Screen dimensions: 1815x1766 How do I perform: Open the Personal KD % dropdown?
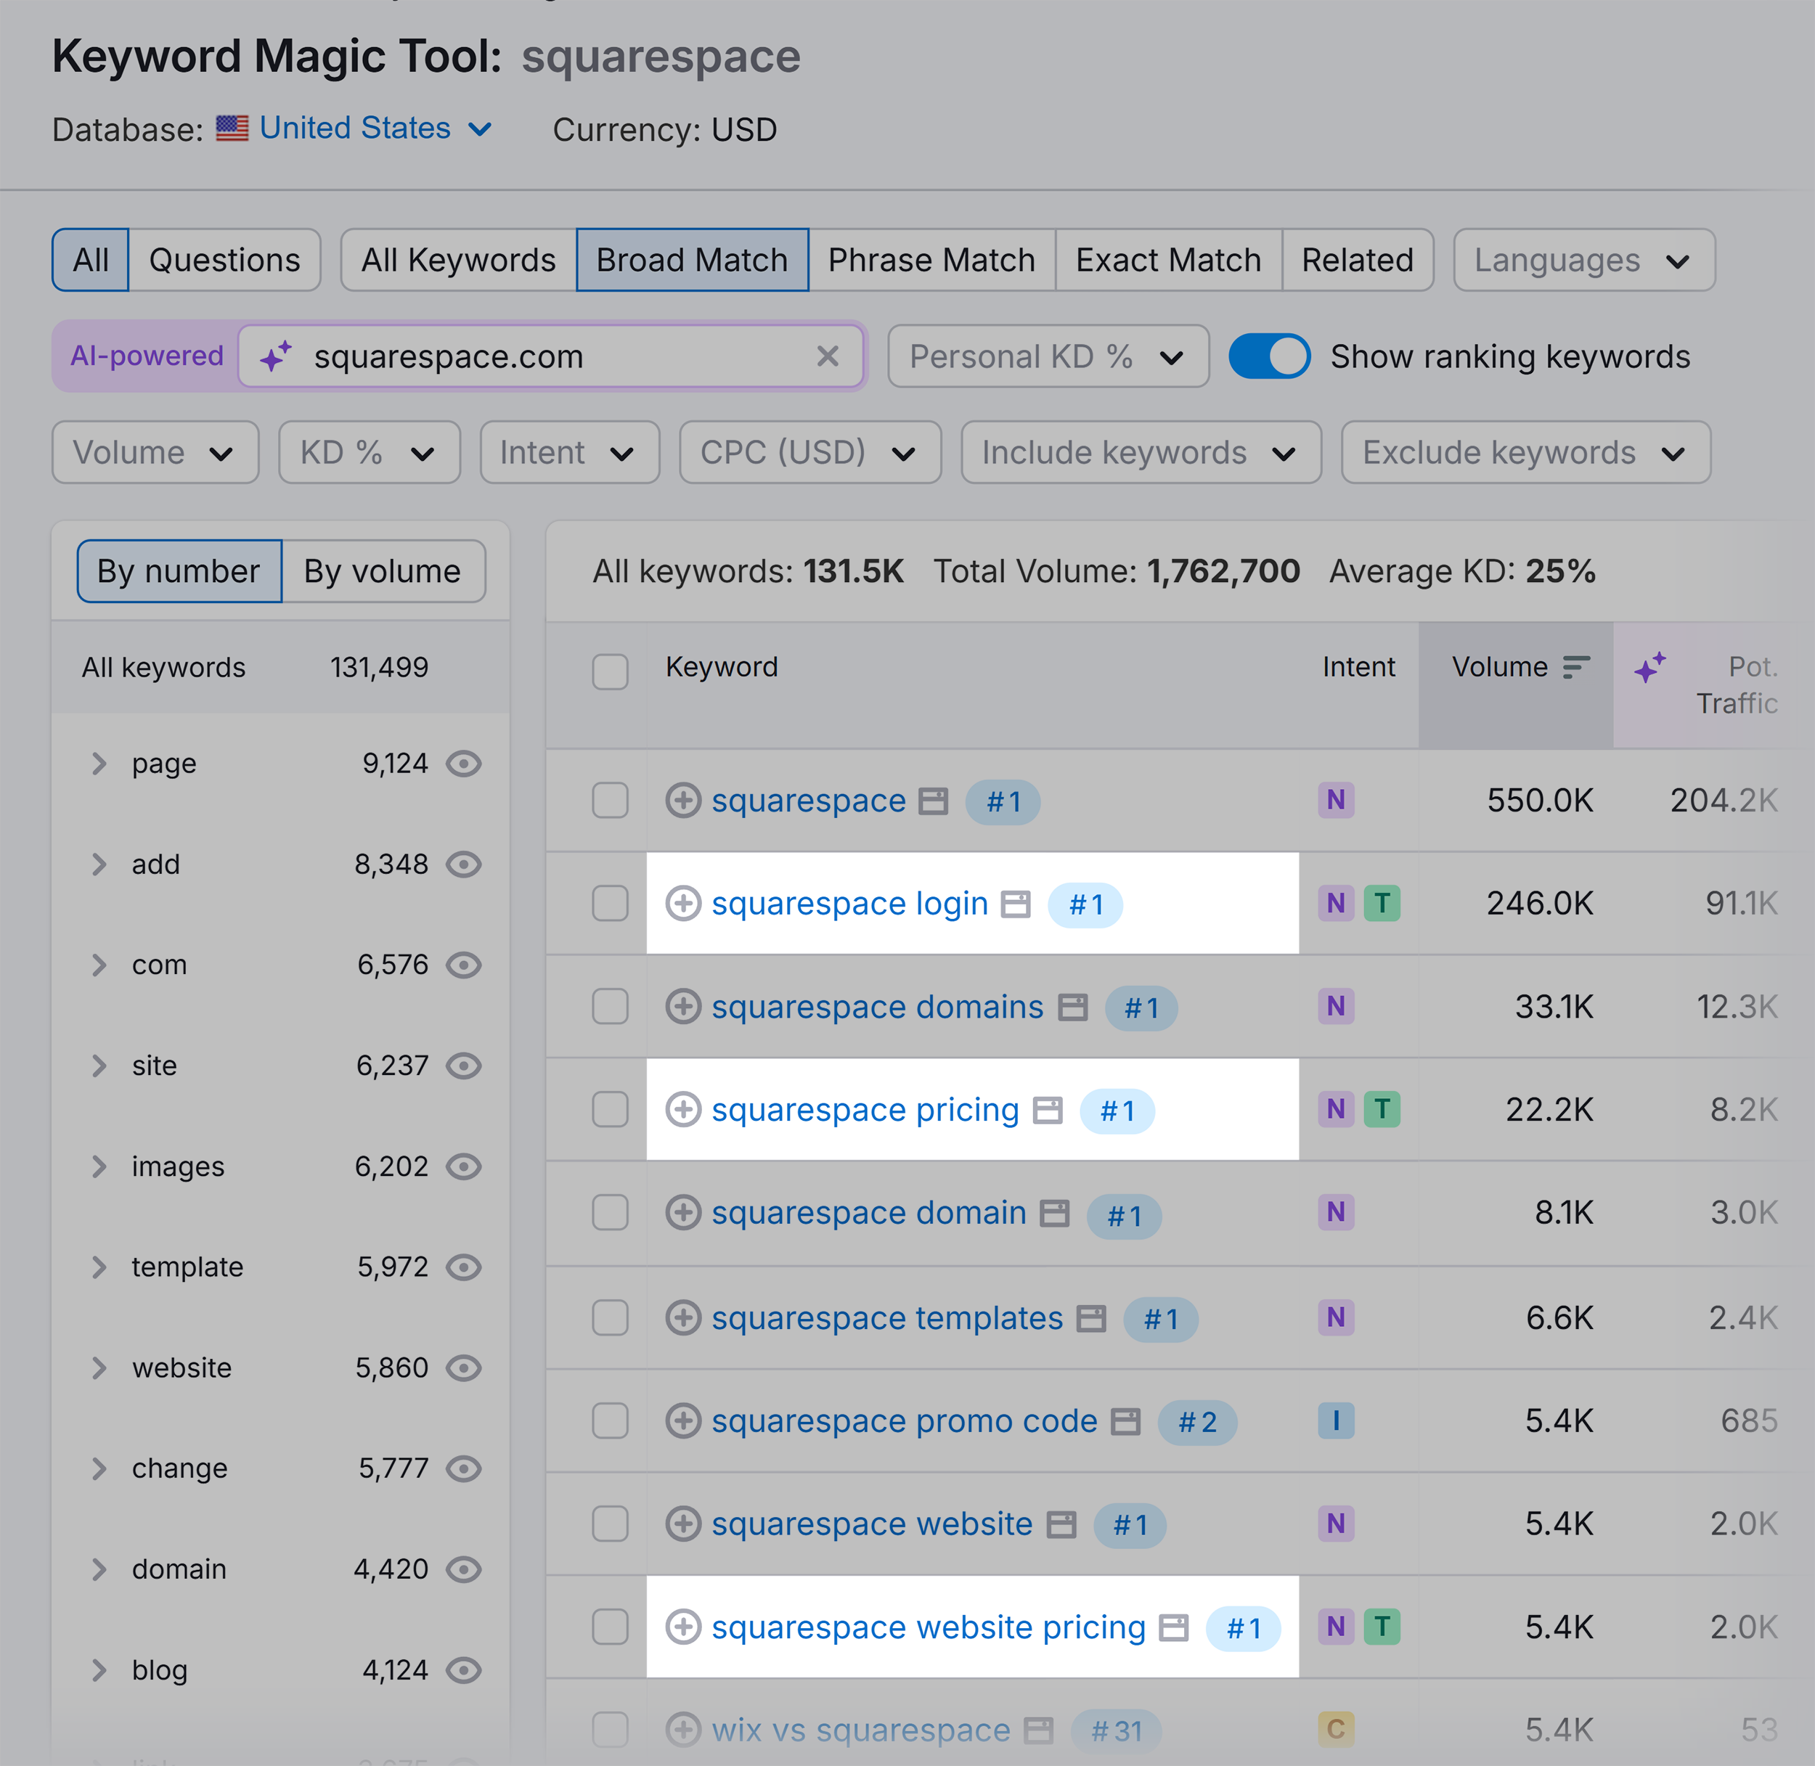tap(1047, 356)
